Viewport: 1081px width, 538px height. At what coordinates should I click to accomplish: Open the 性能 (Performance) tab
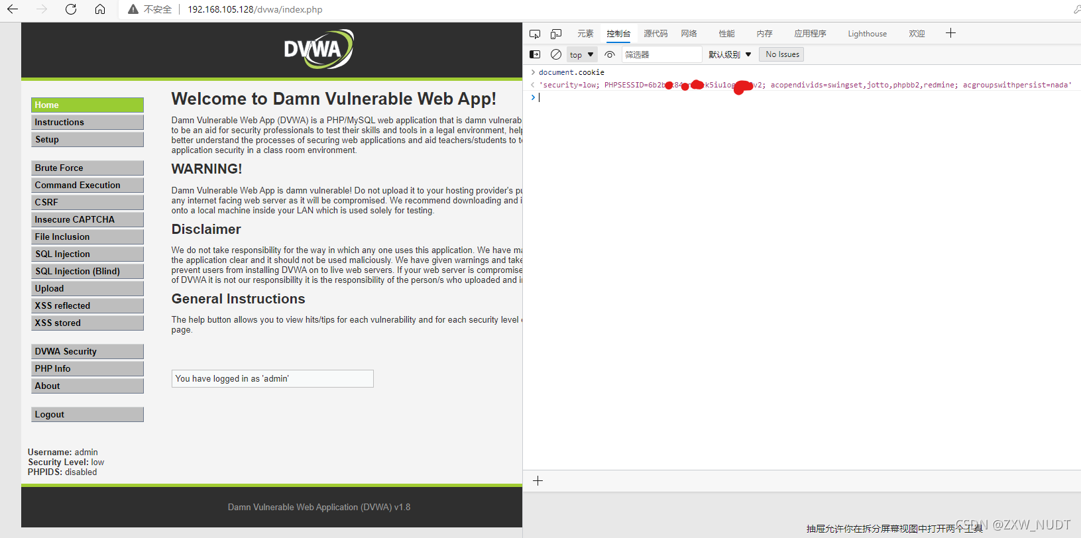pyautogui.click(x=726, y=34)
